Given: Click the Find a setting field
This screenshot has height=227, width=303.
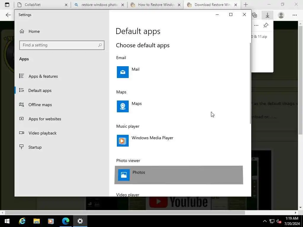Looking at the screenshot, I should pyautogui.click(x=62, y=45).
